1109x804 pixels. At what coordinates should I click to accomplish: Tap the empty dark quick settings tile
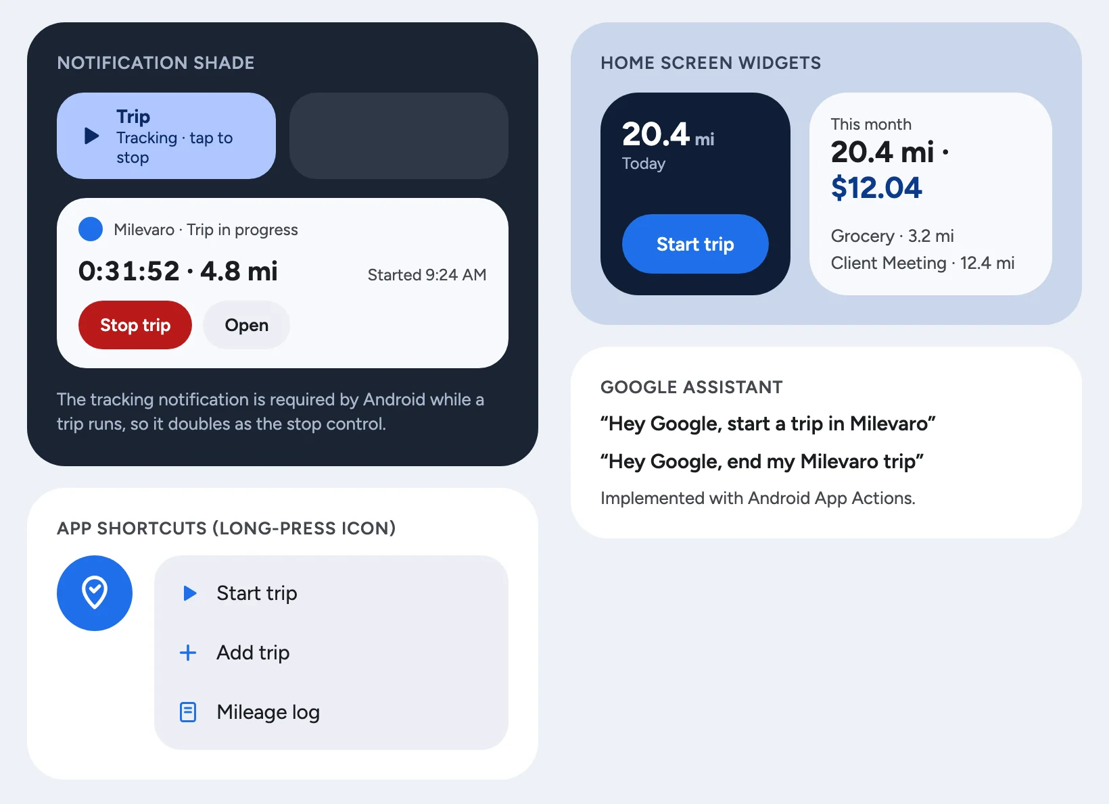[399, 136]
